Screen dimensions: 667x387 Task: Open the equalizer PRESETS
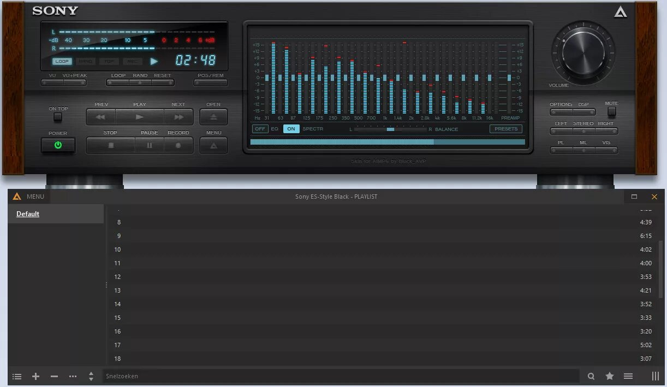[x=505, y=128]
